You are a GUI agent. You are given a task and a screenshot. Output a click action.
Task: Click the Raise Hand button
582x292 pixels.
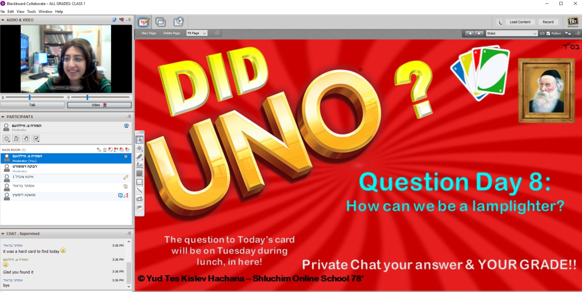point(26,138)
